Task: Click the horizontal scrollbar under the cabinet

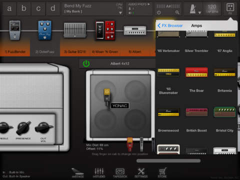Action: (168, 161)
